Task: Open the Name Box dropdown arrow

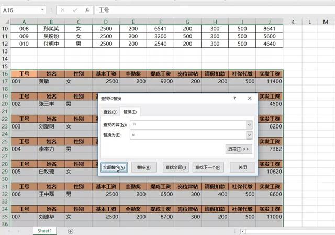Action: point(41,10)
